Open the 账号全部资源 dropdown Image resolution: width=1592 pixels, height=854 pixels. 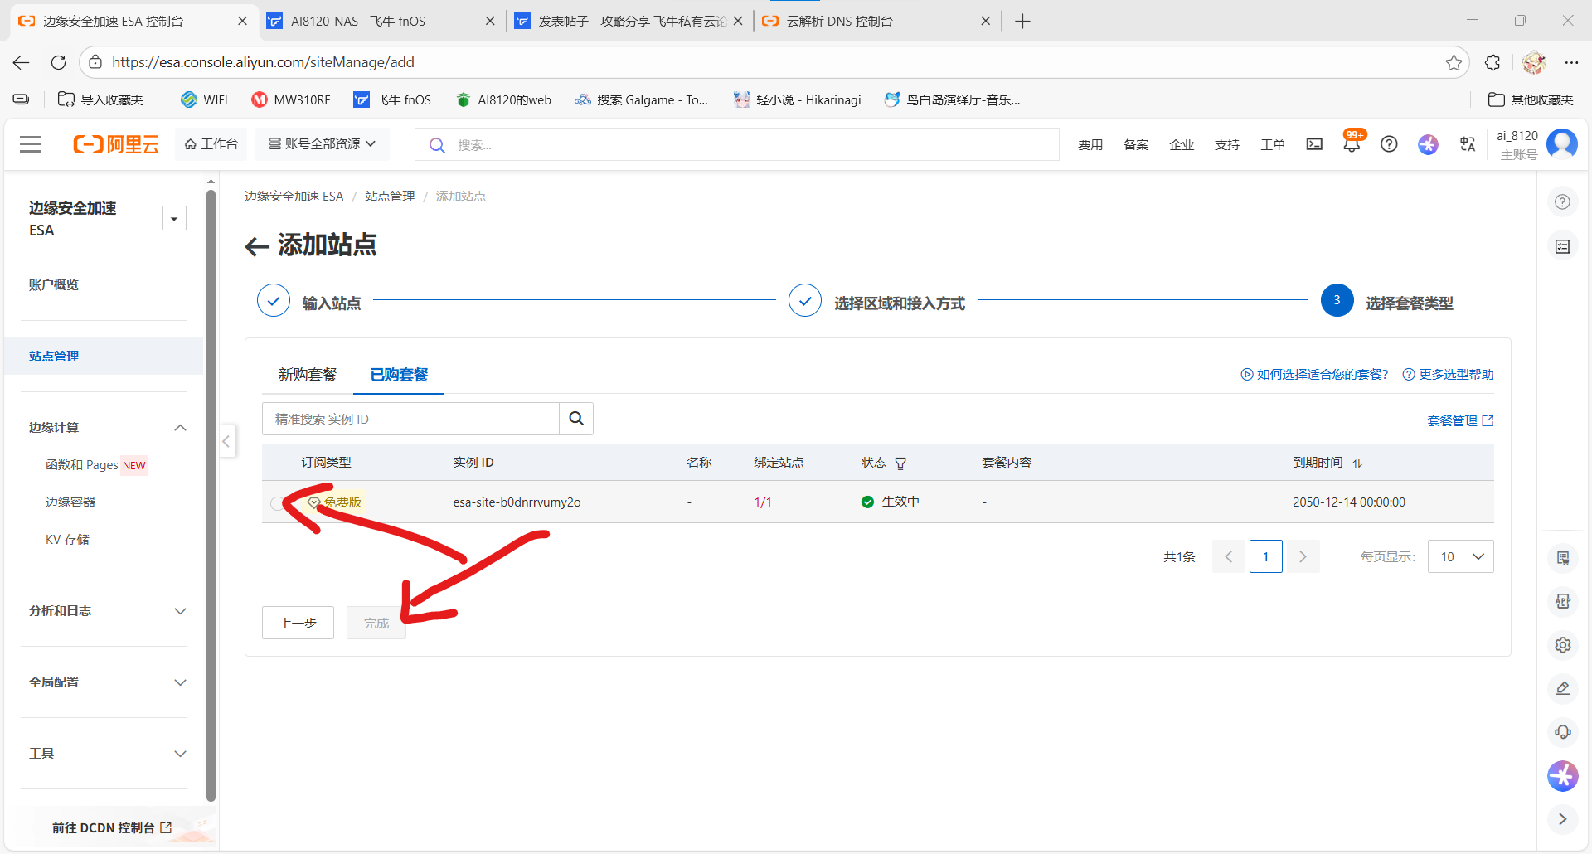click(322, 144)
